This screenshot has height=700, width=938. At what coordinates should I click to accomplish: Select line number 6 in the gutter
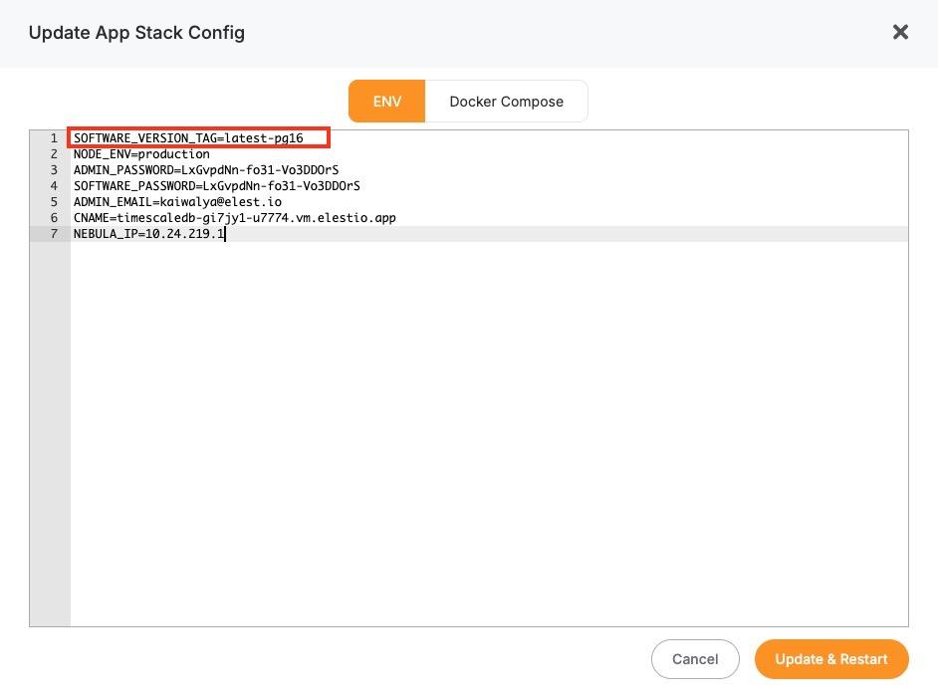(x=54, y=218)
